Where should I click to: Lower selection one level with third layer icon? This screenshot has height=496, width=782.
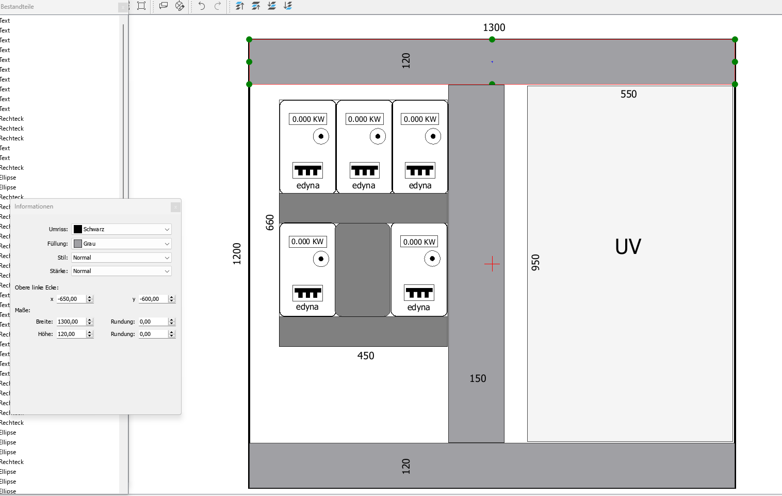point(272,6)
